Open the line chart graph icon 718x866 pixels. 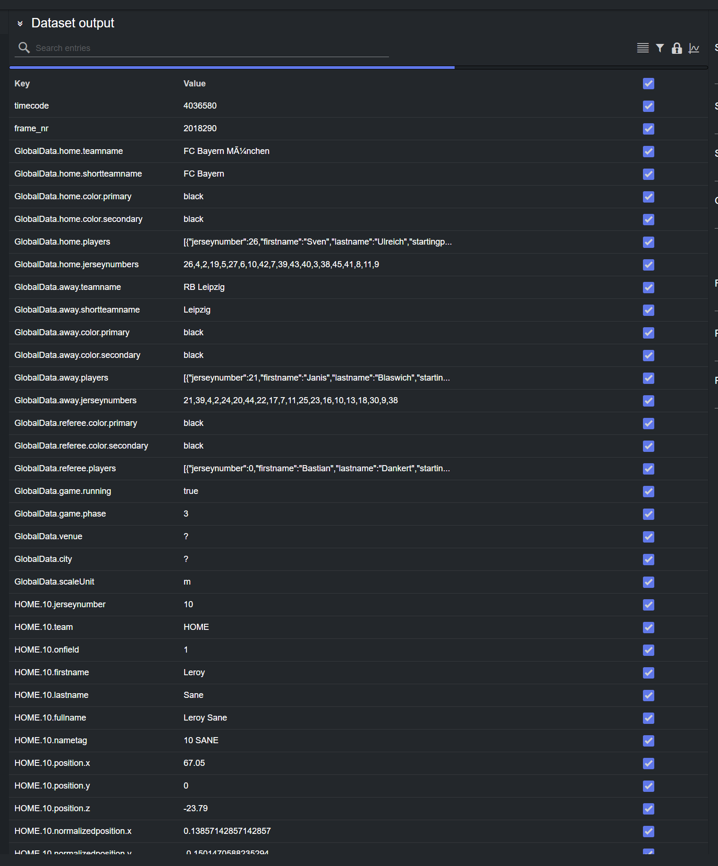[693, 48]
